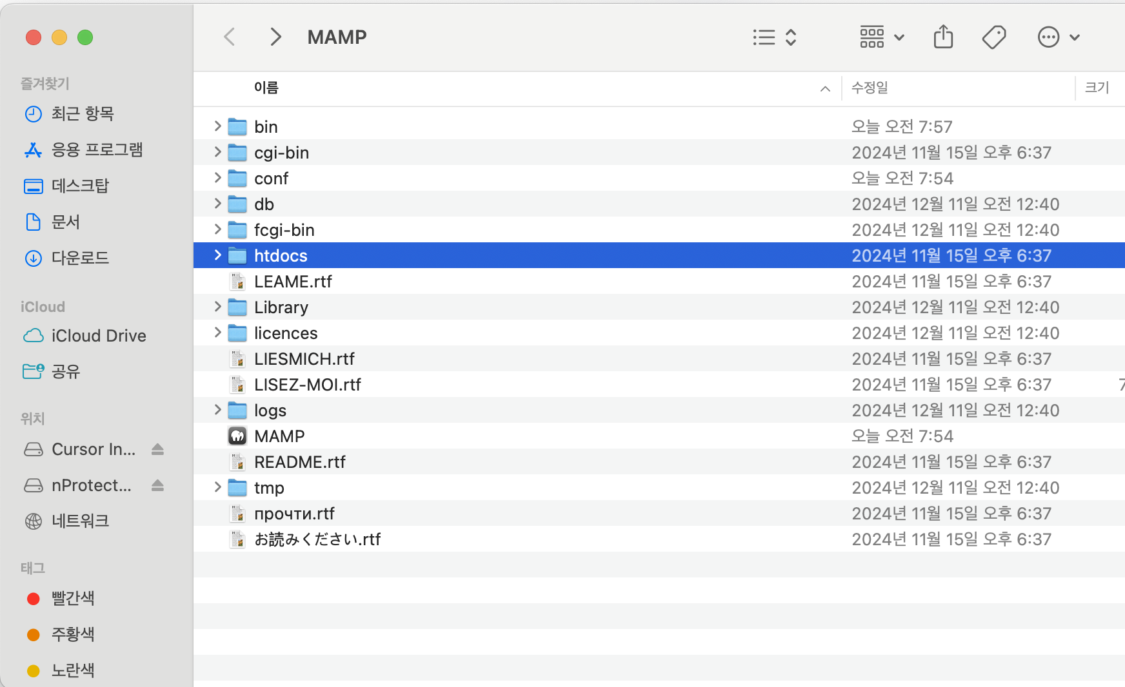Open 공유 in the sidebar
This screenshot has width=1125, height=687.
66,372
